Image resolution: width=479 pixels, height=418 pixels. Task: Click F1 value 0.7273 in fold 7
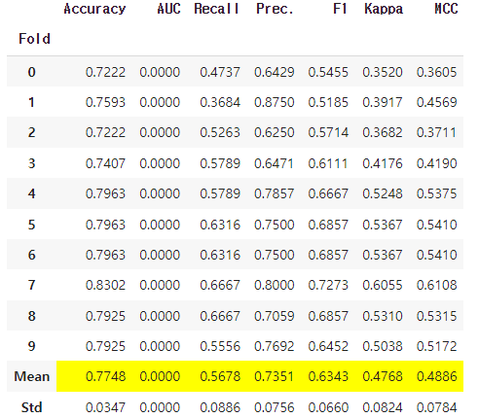pos(328,285)
